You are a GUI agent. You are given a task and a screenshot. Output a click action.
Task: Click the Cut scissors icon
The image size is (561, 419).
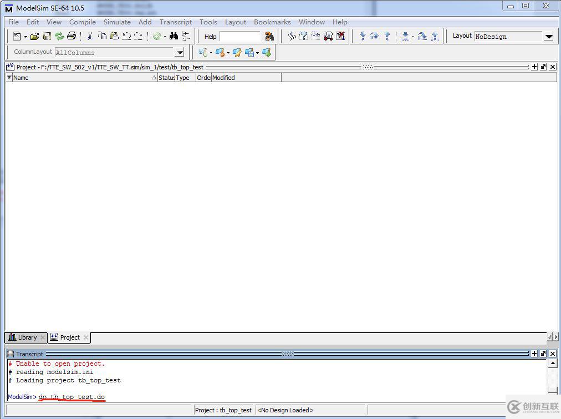point(90,36)
